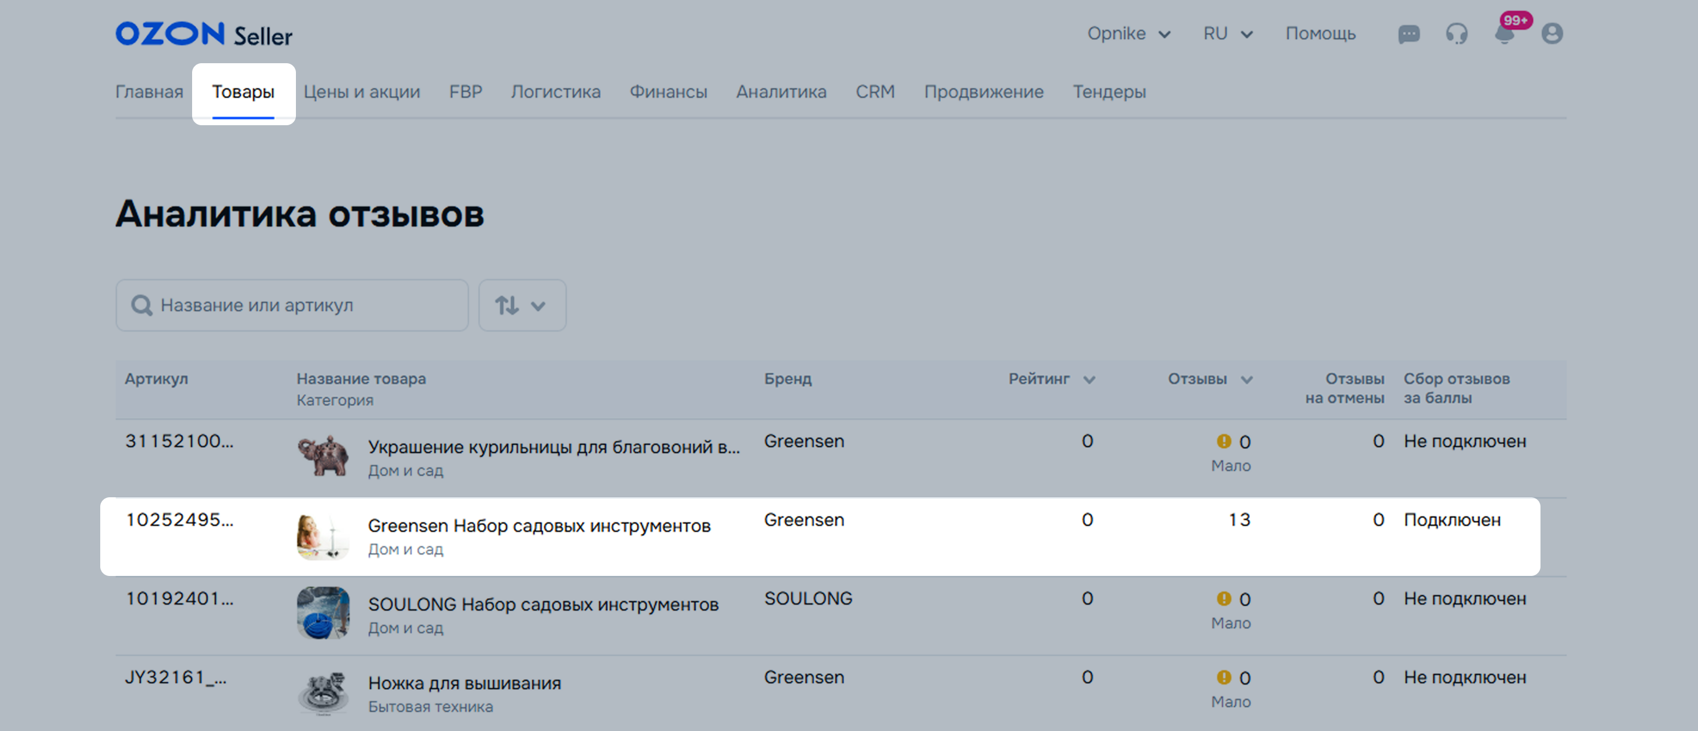Open the user profile icon
Image resolution: width=1698 pixels, height=731 pixels.
point(1552,33)
